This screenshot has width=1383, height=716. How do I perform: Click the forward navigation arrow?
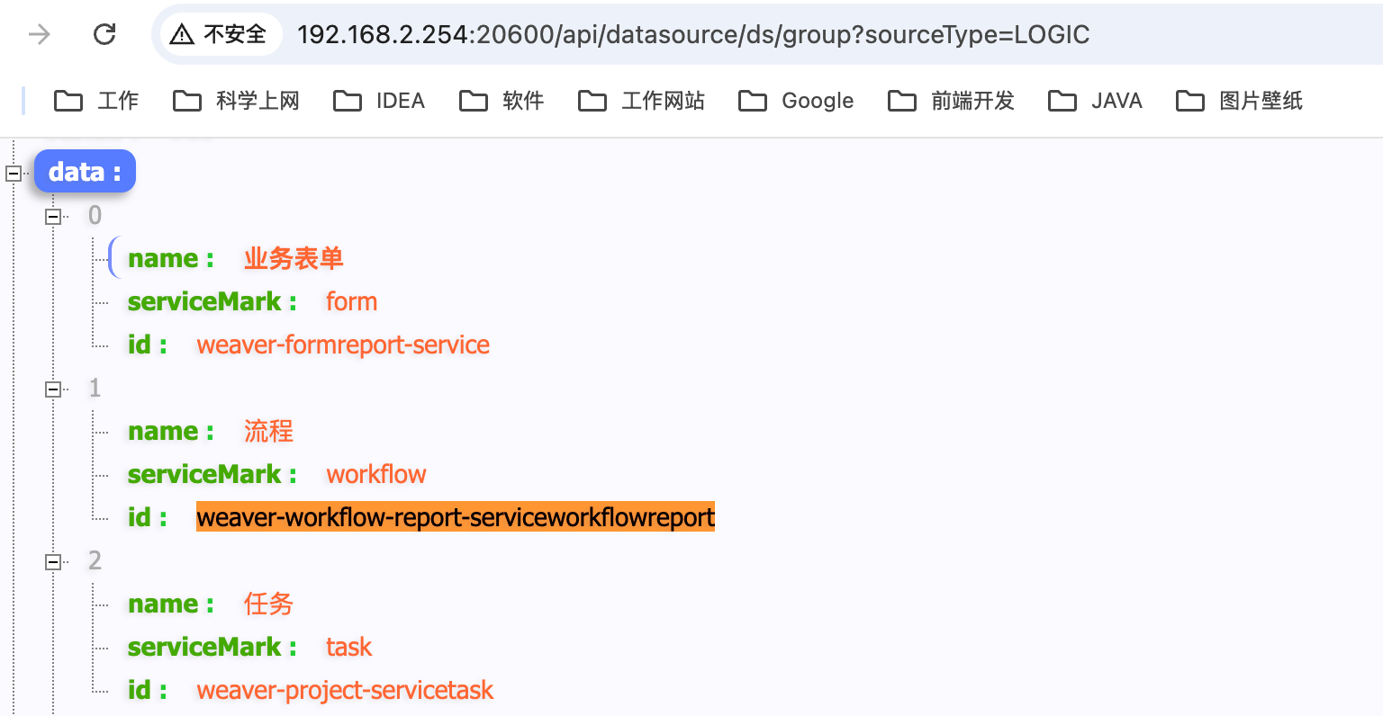(40, 34)
